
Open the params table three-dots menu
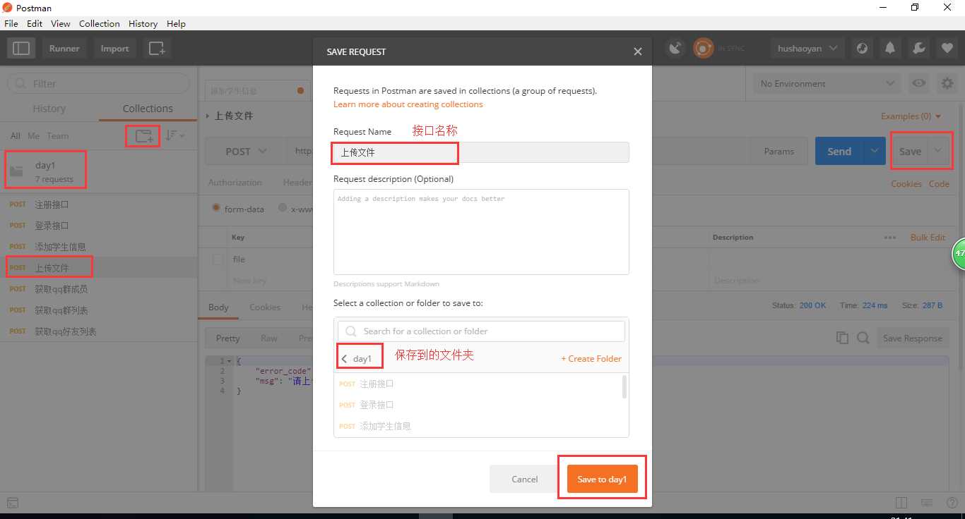[890, 238]
